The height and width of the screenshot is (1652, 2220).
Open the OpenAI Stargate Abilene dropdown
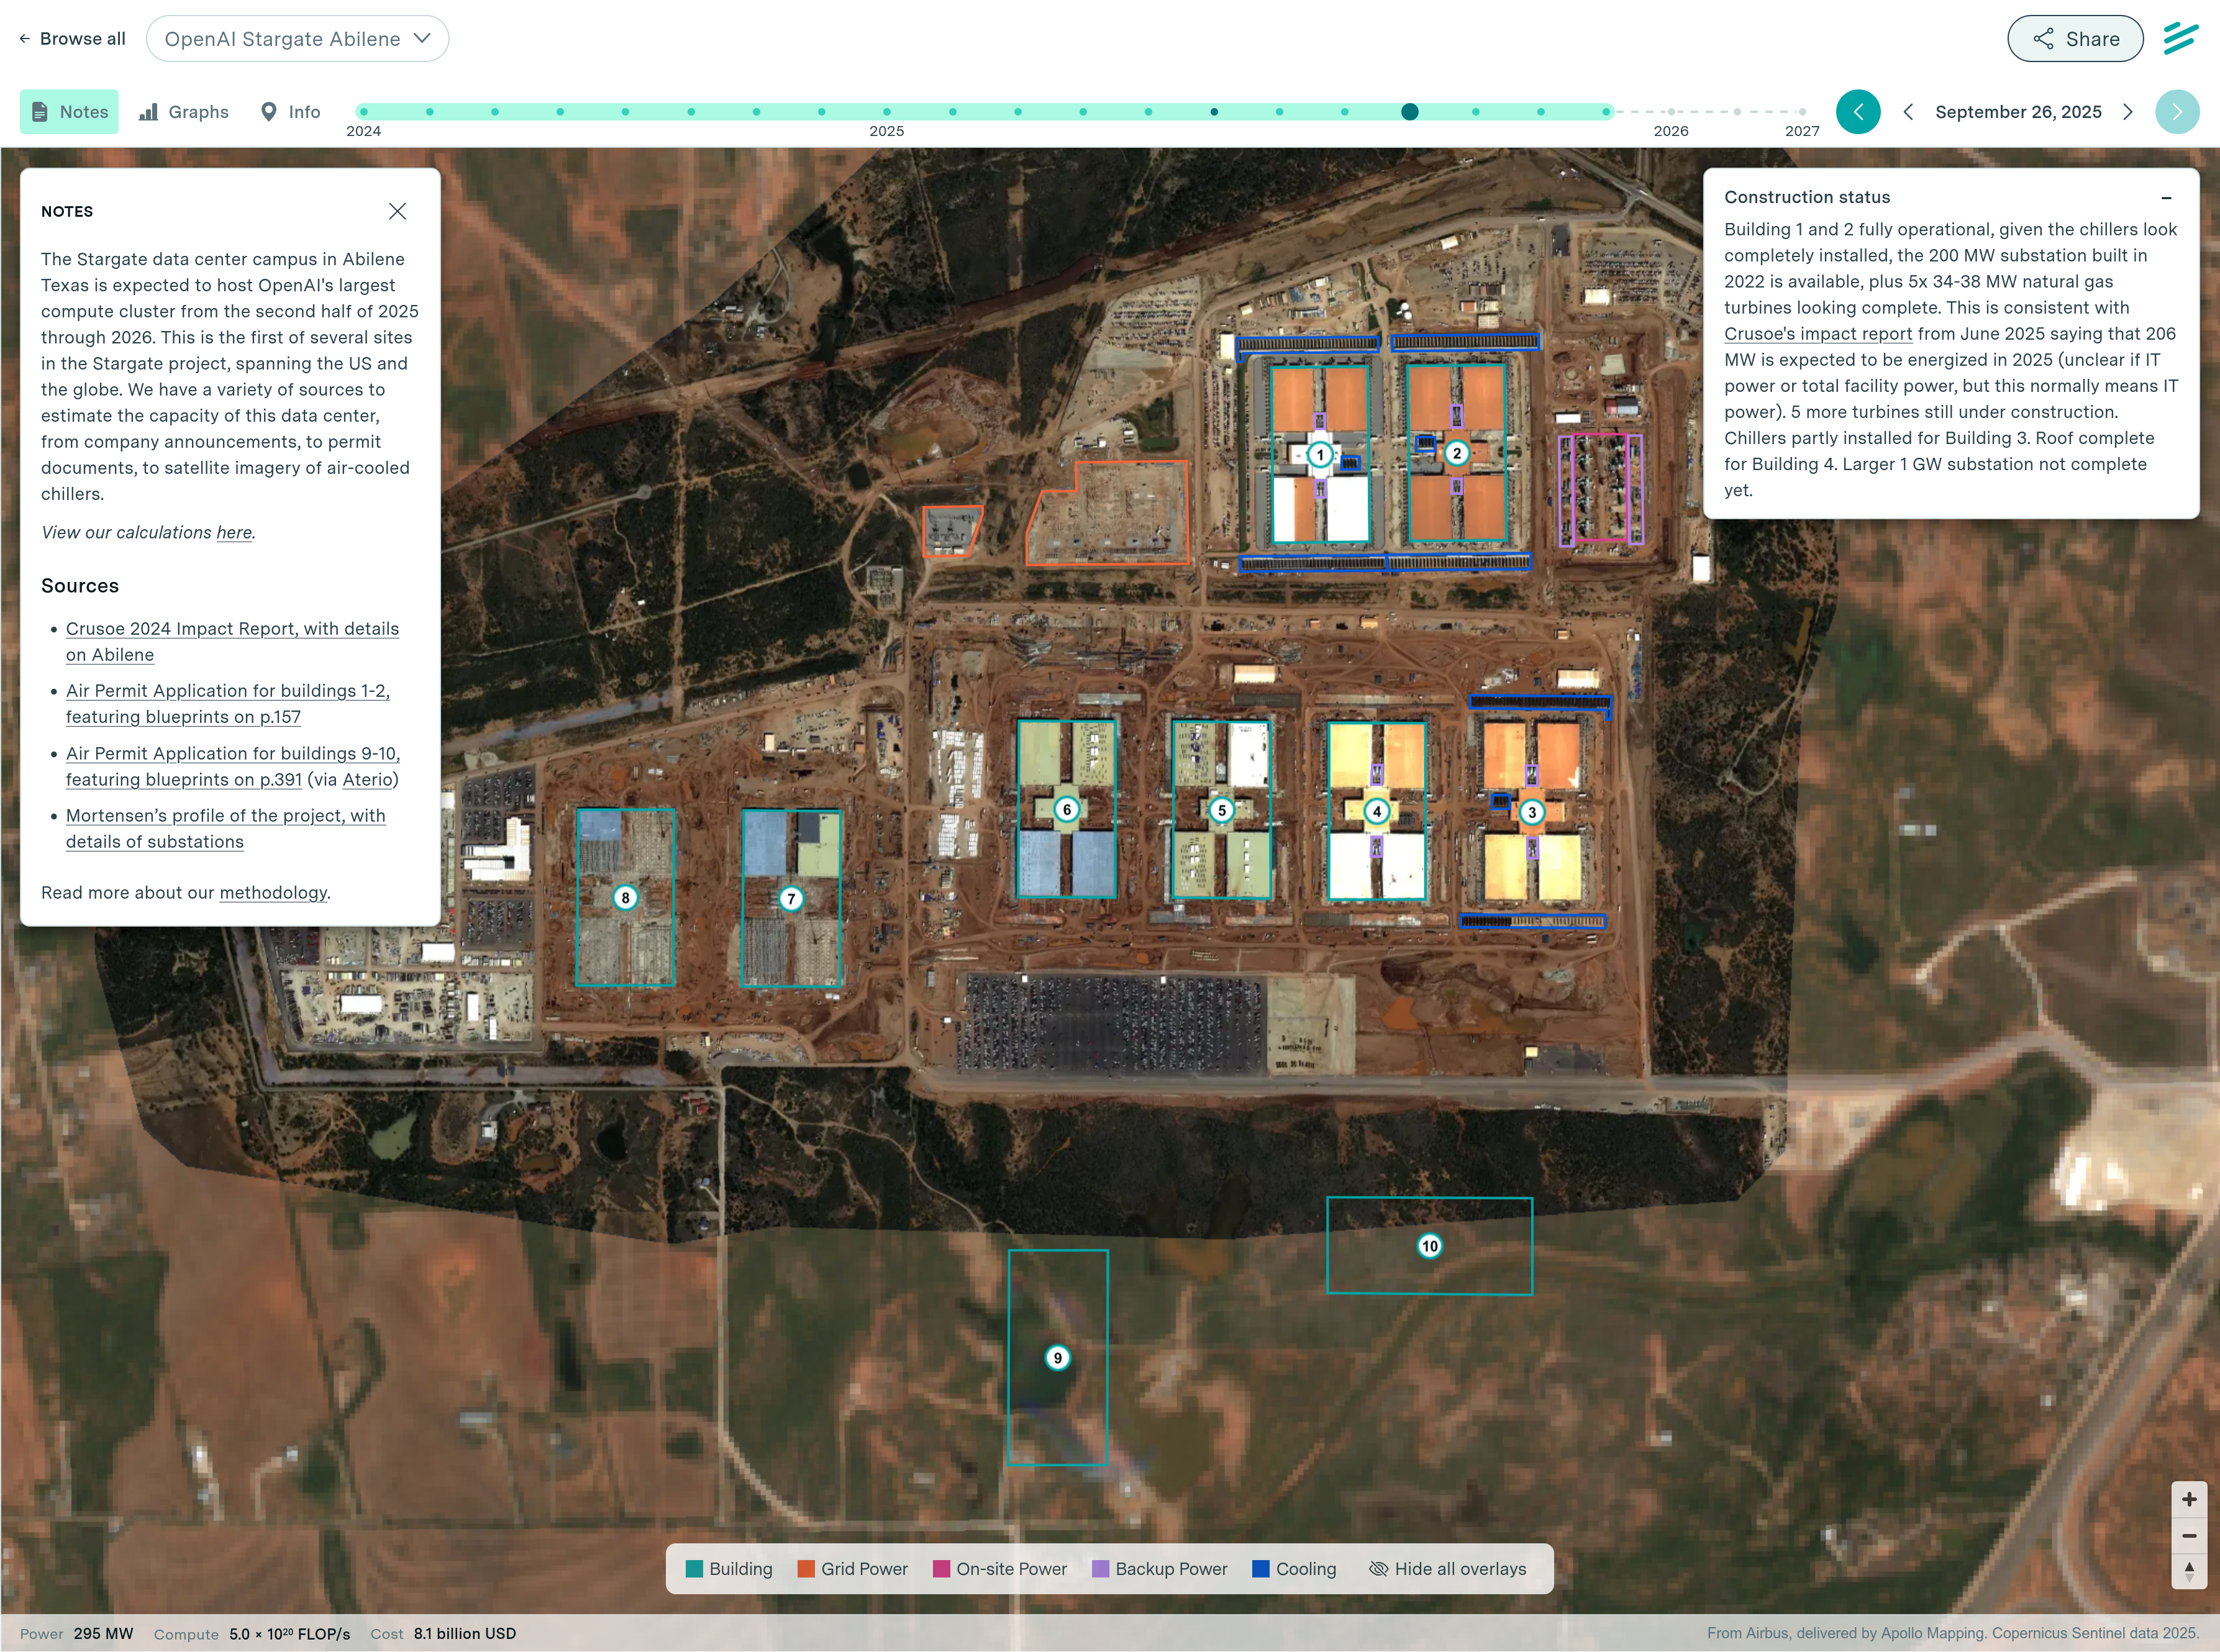point(297,39)
